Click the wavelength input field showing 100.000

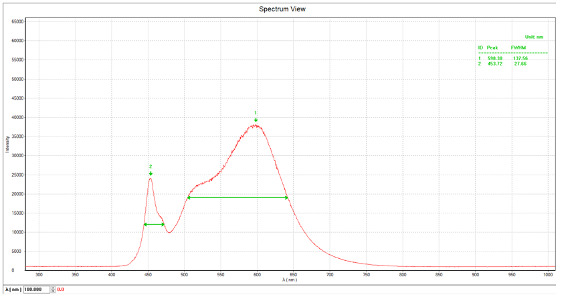(x=37, y=290)
